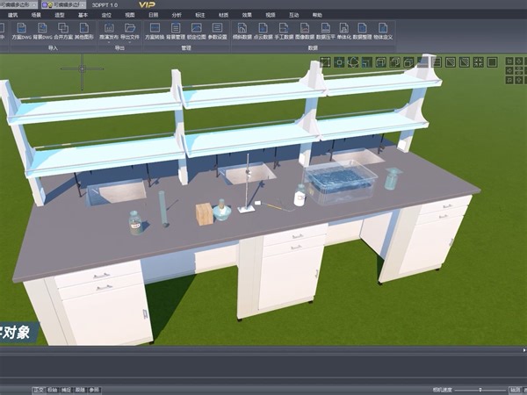The image size is (527, 395).
Task: Open the 数据整理 data tidy tool
Action: pyautogui.click(x=362, y=31)
